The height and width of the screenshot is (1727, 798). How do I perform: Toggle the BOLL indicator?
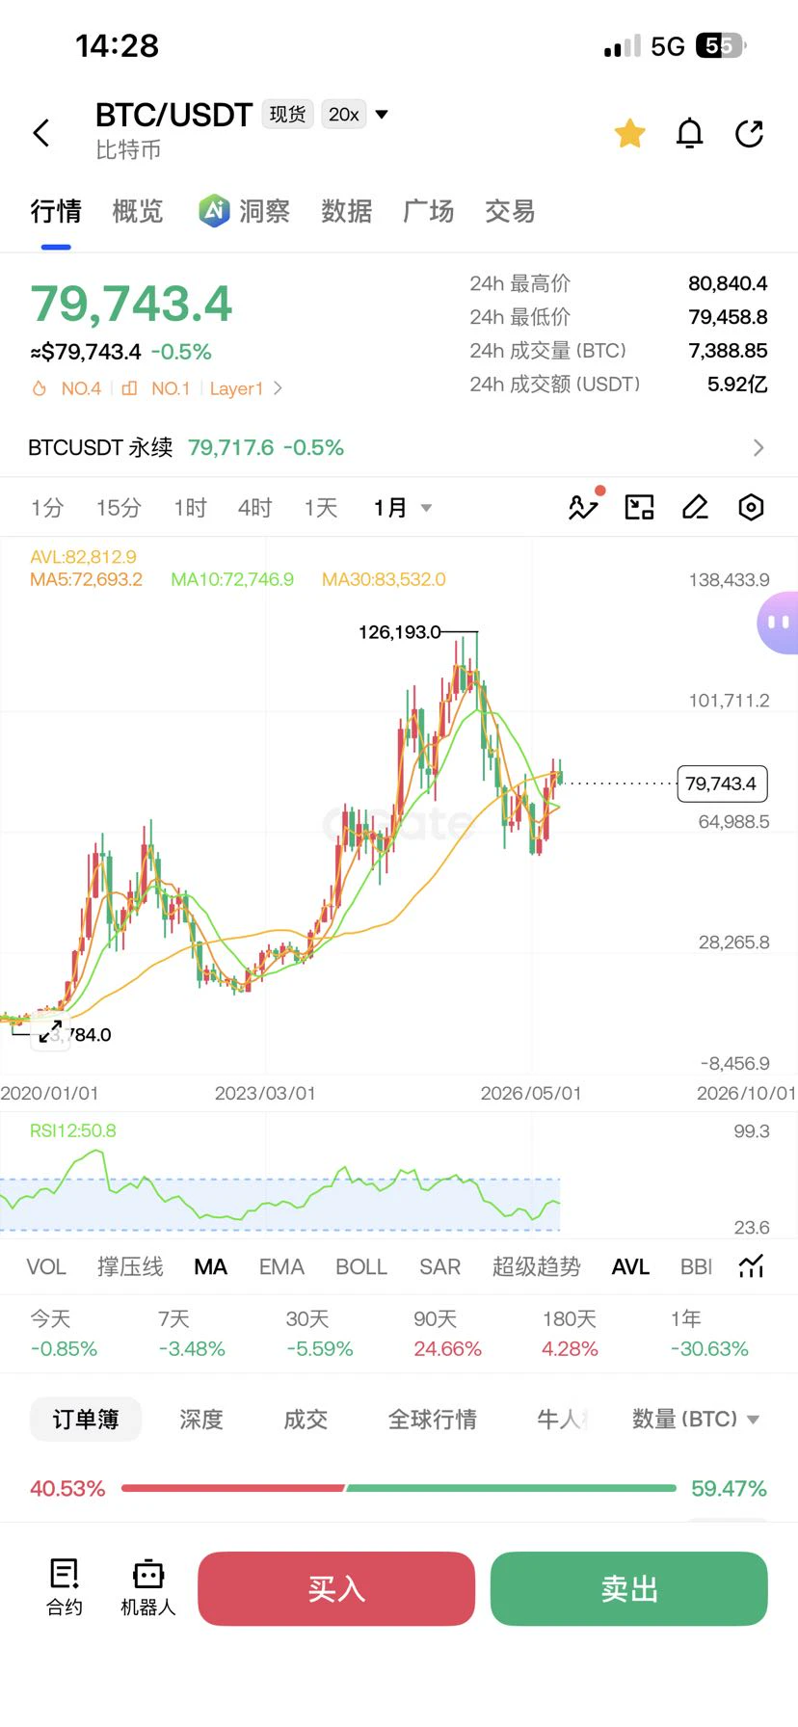[x=361, y=1266]
